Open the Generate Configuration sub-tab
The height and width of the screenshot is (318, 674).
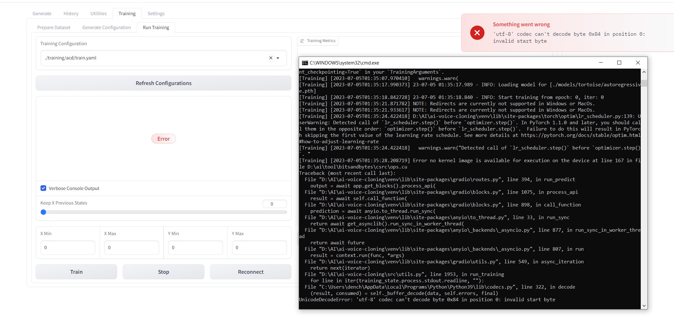click(x=106, y=28)
